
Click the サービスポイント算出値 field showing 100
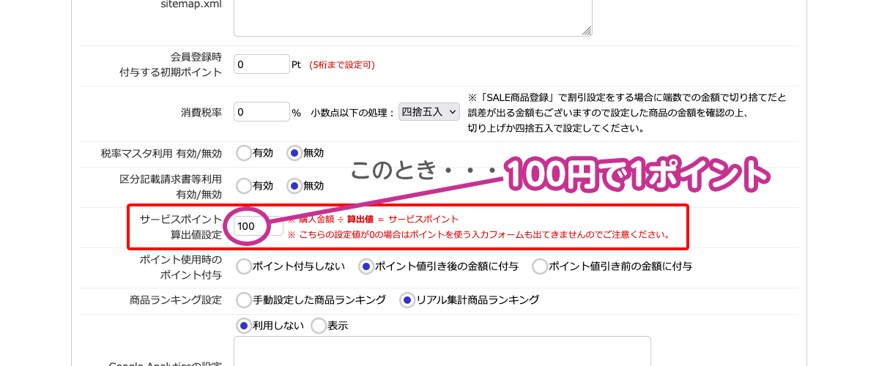[x=256, y=226]
